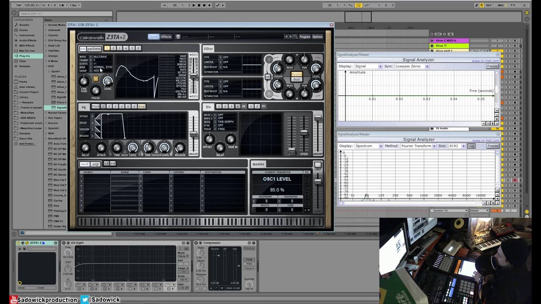
Task: Click the LFO Offset knob
Action: pyautogui.click(x=209, y=139)
